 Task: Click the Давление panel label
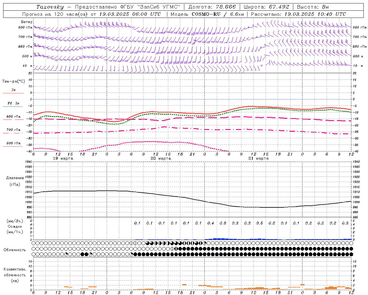pos(15,178)
